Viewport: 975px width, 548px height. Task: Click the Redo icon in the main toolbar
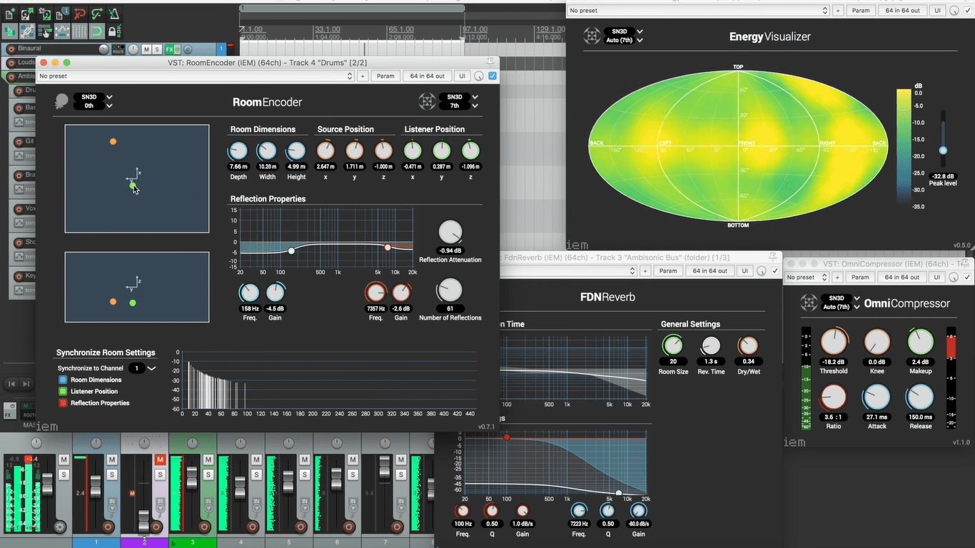click(97, 13)
